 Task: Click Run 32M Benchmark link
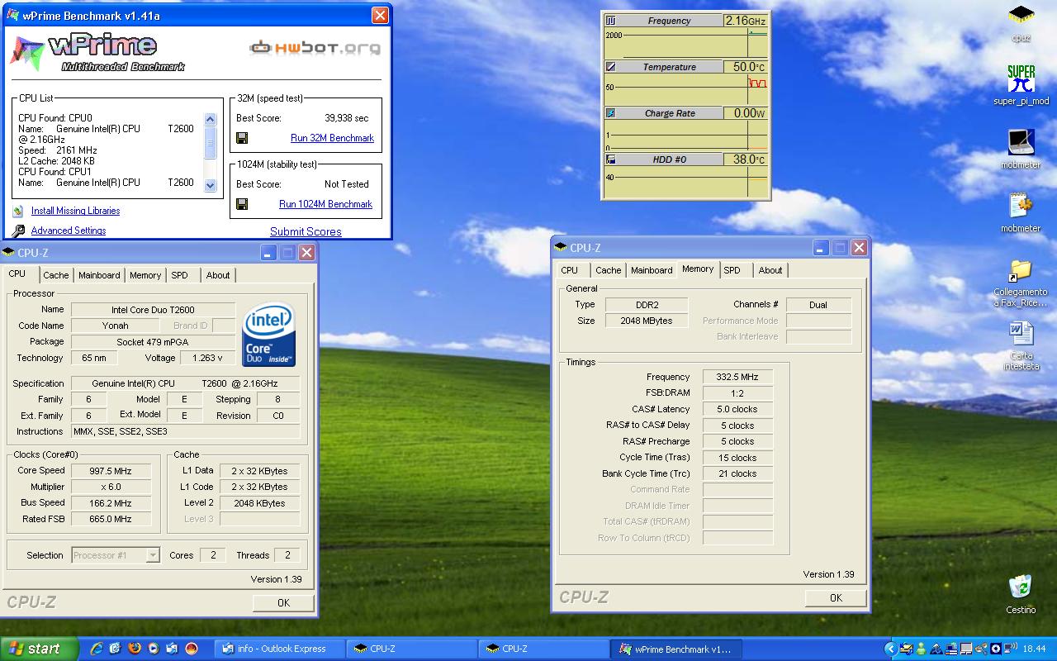pyautogui.click(x=332, y=138)
